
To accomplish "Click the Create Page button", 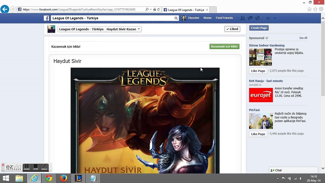I will tap(259, 28).
